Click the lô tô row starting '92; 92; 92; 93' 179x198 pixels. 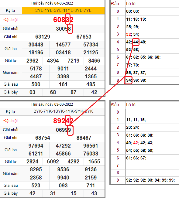150,180
